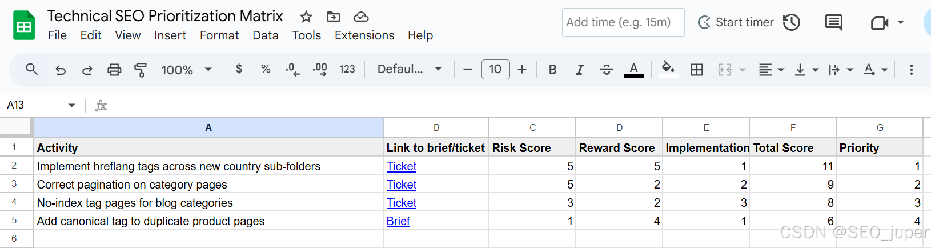The image size is (931, 248).
Task: Click the Document title text
Action: point(165,16)
